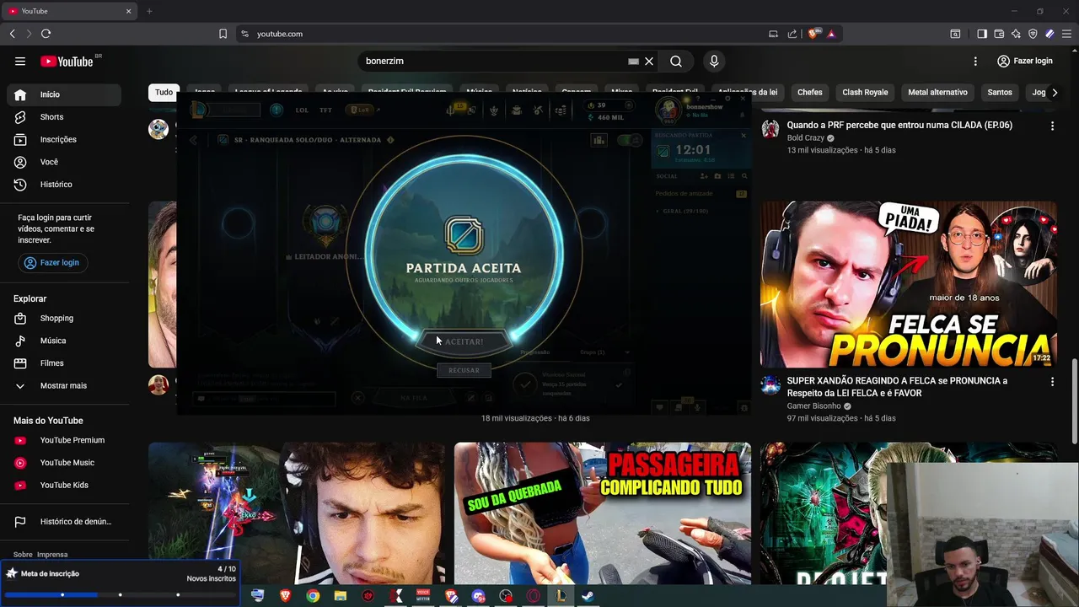Screen dimensions: 1079x607
Task: Open Filmes under Explorar
Action: point(64,363)
